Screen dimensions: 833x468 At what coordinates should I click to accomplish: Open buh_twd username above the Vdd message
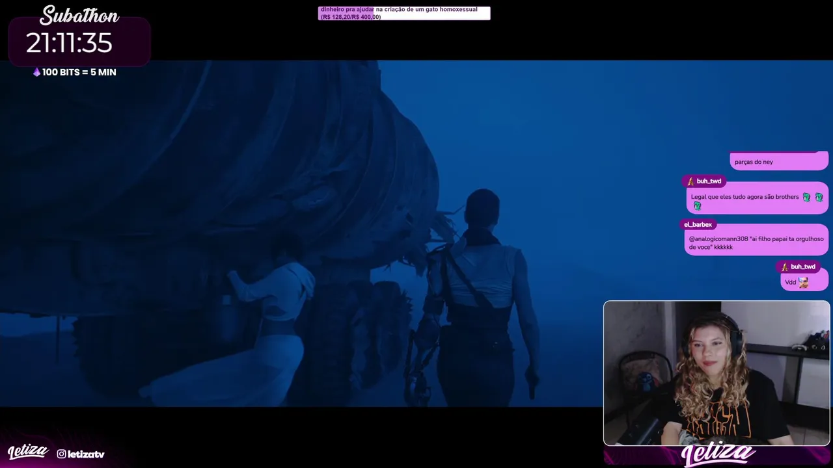802,267
